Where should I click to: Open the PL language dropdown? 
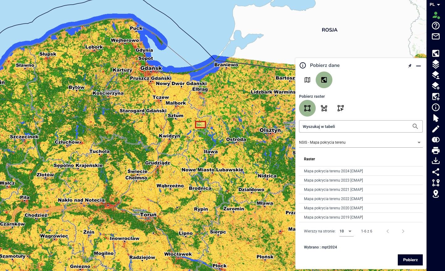[435, 5]
